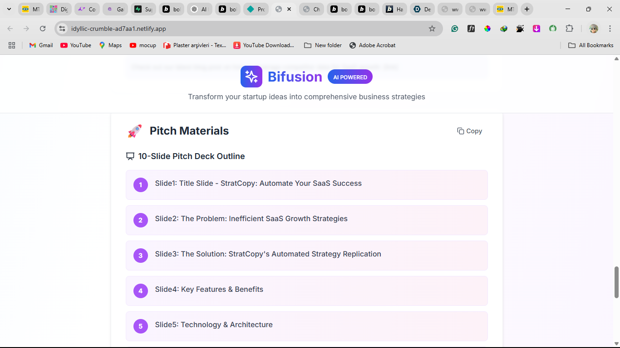
Task: Reload the page with the refresh icon
Action: click(43, 29)
